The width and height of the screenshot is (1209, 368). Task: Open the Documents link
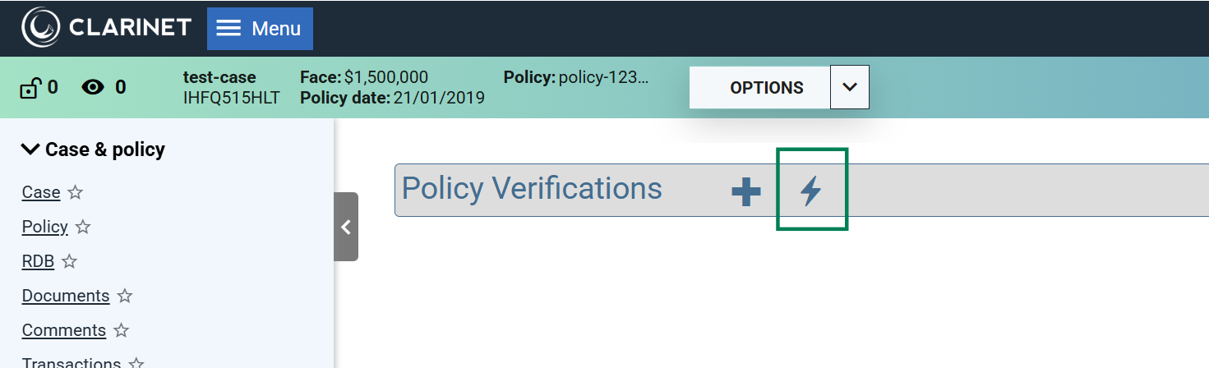point(66,296)
